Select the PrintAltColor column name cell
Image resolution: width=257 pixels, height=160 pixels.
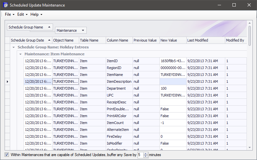click(119, 116)
